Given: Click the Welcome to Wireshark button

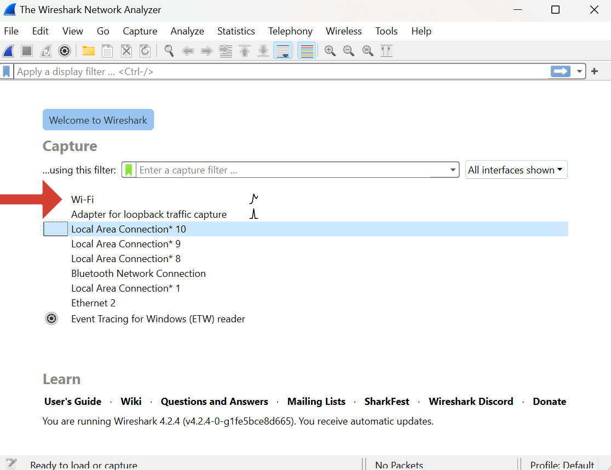Looking at the screenshot, I should pos(98,120).
